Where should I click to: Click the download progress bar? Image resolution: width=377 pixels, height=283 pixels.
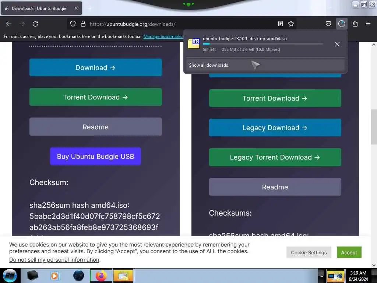tap(263, 44)
